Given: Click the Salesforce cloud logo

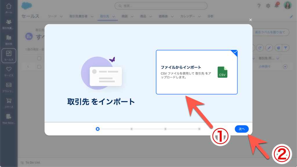Looking at the screenshot, I should click(x=26, y=6).
